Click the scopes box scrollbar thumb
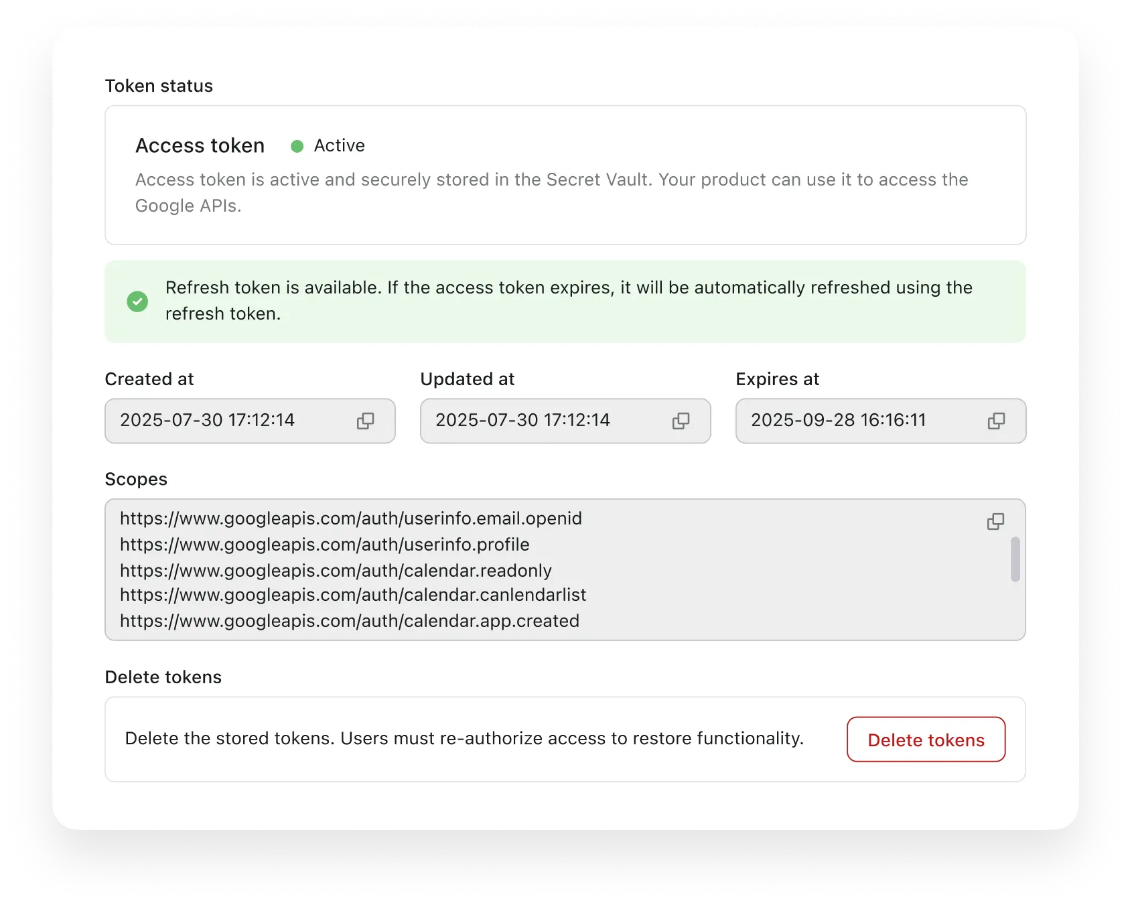 click(x=1015, y=559)
